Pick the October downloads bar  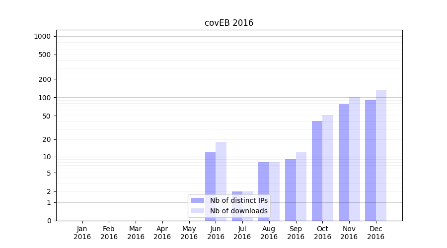click(x=328, y=168)
